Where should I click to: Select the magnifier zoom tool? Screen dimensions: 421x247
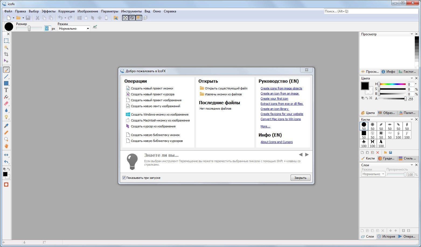pos(6,139)
